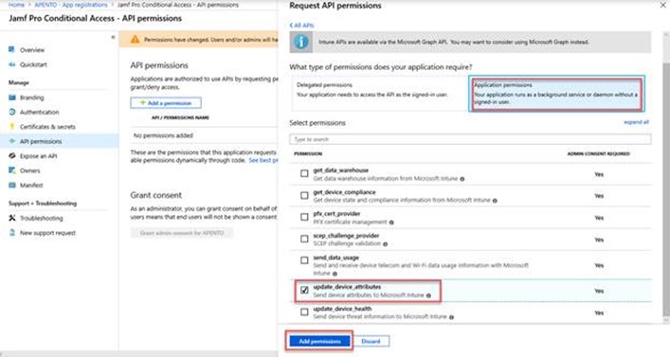Select the Quickstart cloud icon
This screenshot has height=357, width=670.
point(12,64)
